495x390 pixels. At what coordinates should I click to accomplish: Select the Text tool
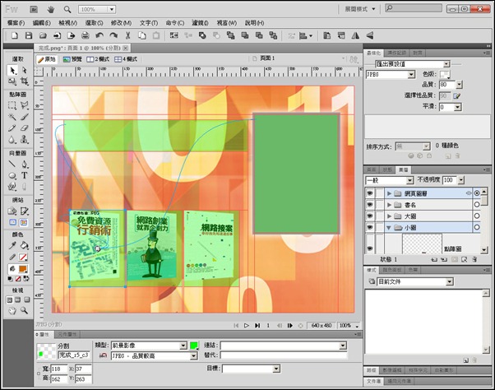(x=25, y=175)
